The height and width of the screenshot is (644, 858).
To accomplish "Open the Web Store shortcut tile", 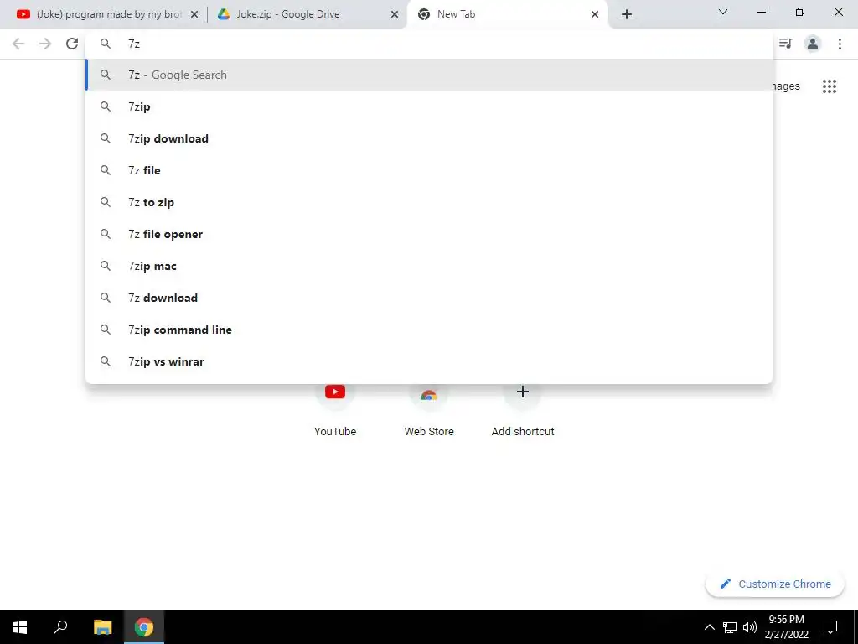I will coord(429,409).
